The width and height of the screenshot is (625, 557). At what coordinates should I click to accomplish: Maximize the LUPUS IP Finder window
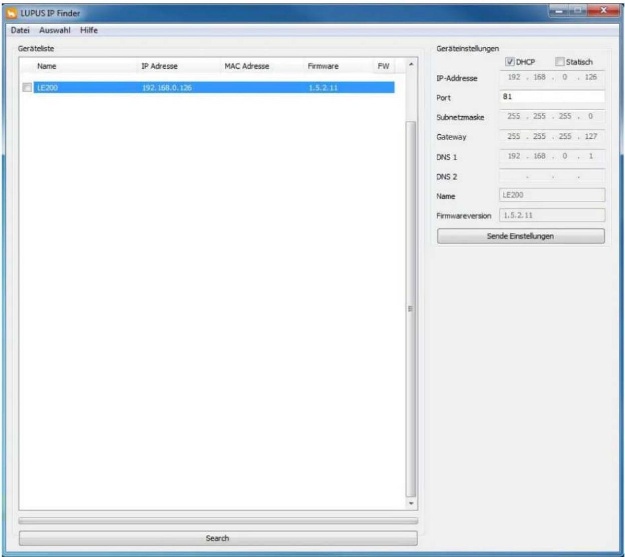click(x=578, y=10)
